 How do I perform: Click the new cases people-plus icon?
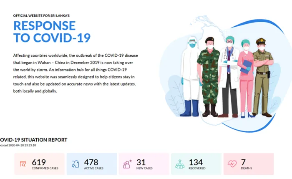(x=127, y=164)
